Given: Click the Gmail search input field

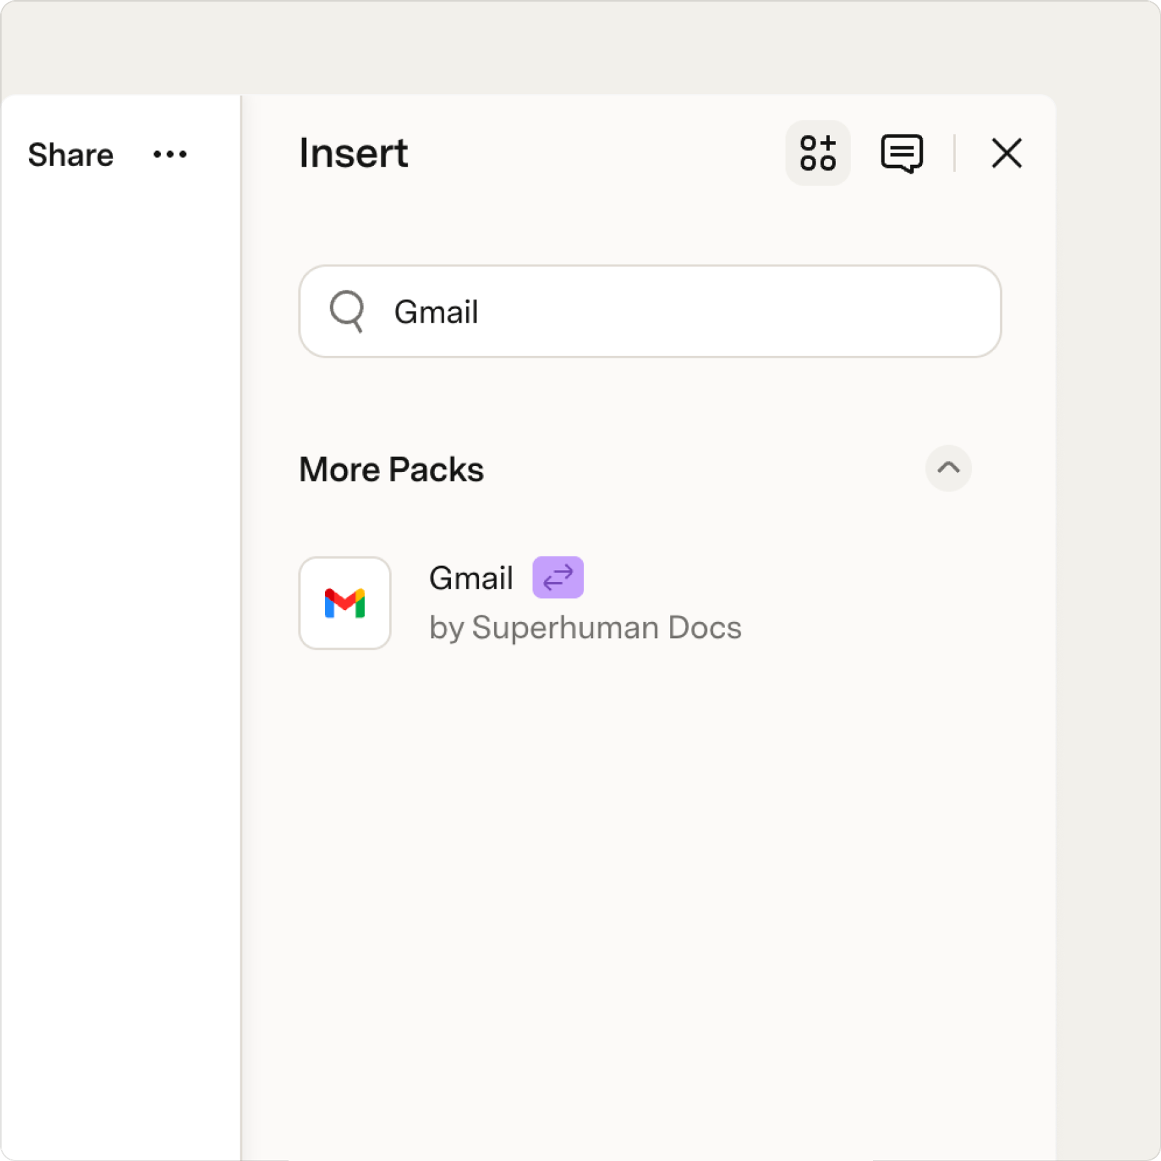Looking at the screenshot, I should point(650,311).
